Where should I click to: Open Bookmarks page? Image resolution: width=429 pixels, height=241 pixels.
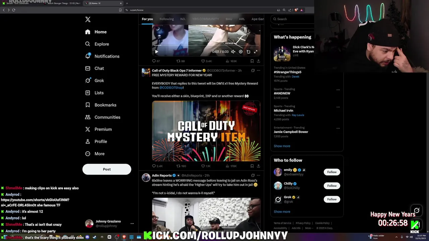click(x=101, y=105)
